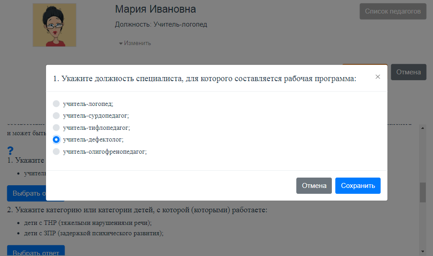
Task: Pick the 'учитель-тифлопедагог' radio option
Action: click(56, 128)
